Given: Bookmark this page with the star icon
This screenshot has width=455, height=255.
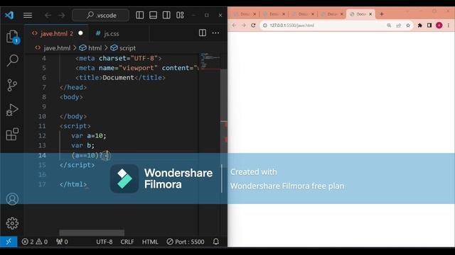Looking at the screenshot, I should click(x=408, y=25).
